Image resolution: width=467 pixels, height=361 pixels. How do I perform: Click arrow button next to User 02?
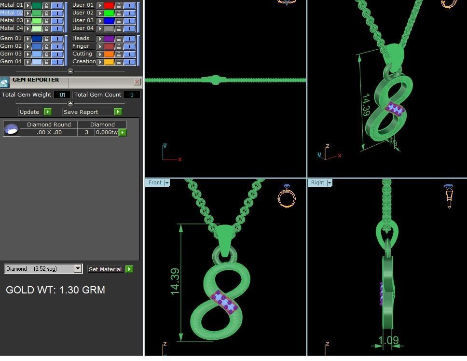pyautogui.click(x=100, y=13)
